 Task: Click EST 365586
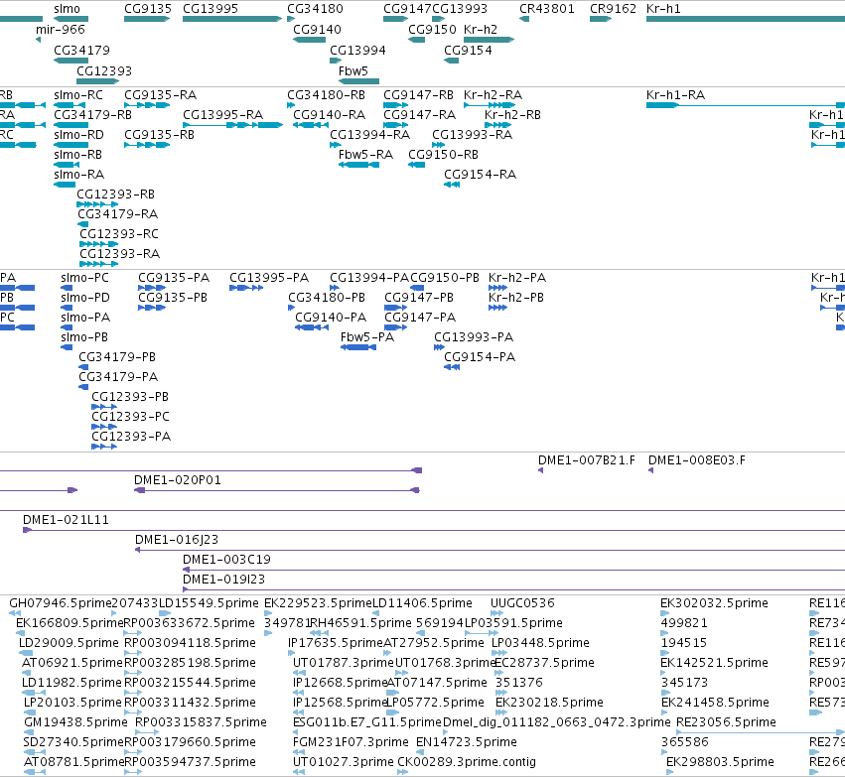pos(685,742)
